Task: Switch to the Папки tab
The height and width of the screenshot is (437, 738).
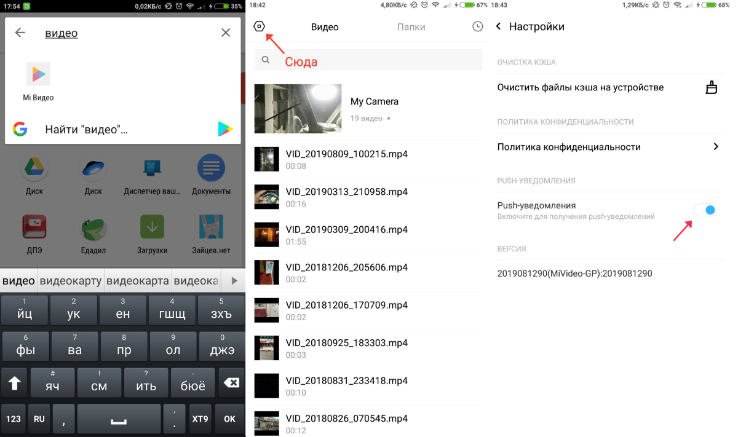Action: coord(411,26)
